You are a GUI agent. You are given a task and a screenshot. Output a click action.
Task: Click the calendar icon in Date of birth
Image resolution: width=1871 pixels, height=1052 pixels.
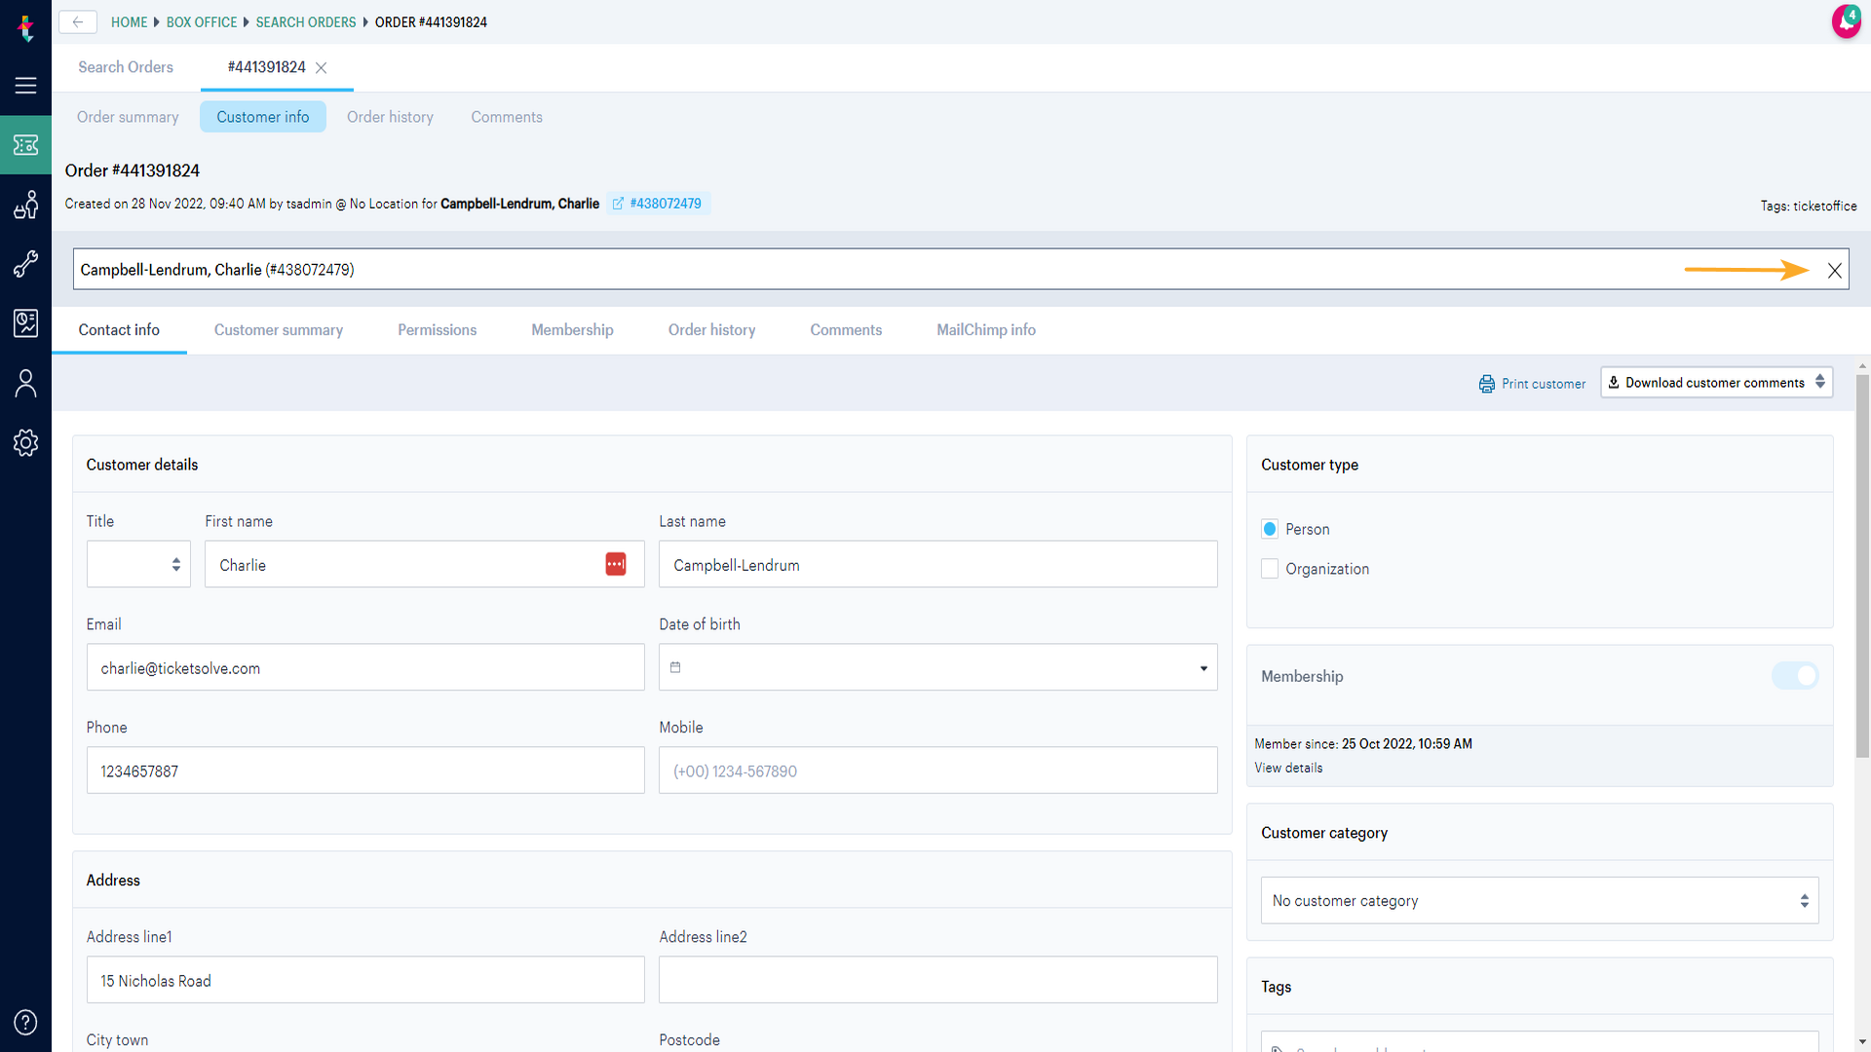(675, 667)
